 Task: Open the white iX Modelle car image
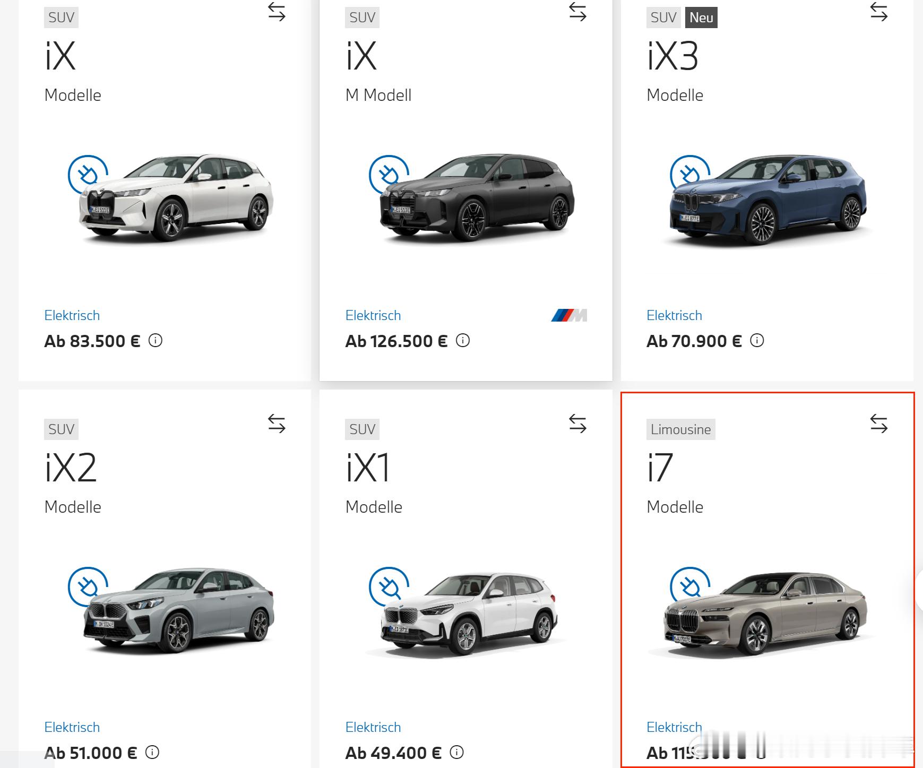pyautogui.click(x=175, y=199)
